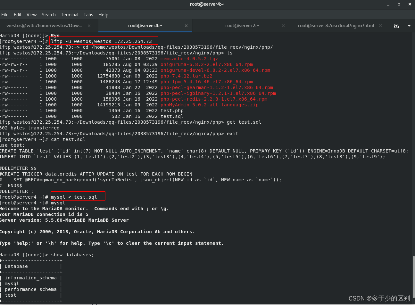Click phpMyAdmin-5.0.2-all-languages.zip filename
Screen dimensions: 415x305
point(209,105)
